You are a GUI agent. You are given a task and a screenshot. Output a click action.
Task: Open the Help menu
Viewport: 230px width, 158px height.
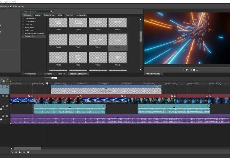click(14, 2)
